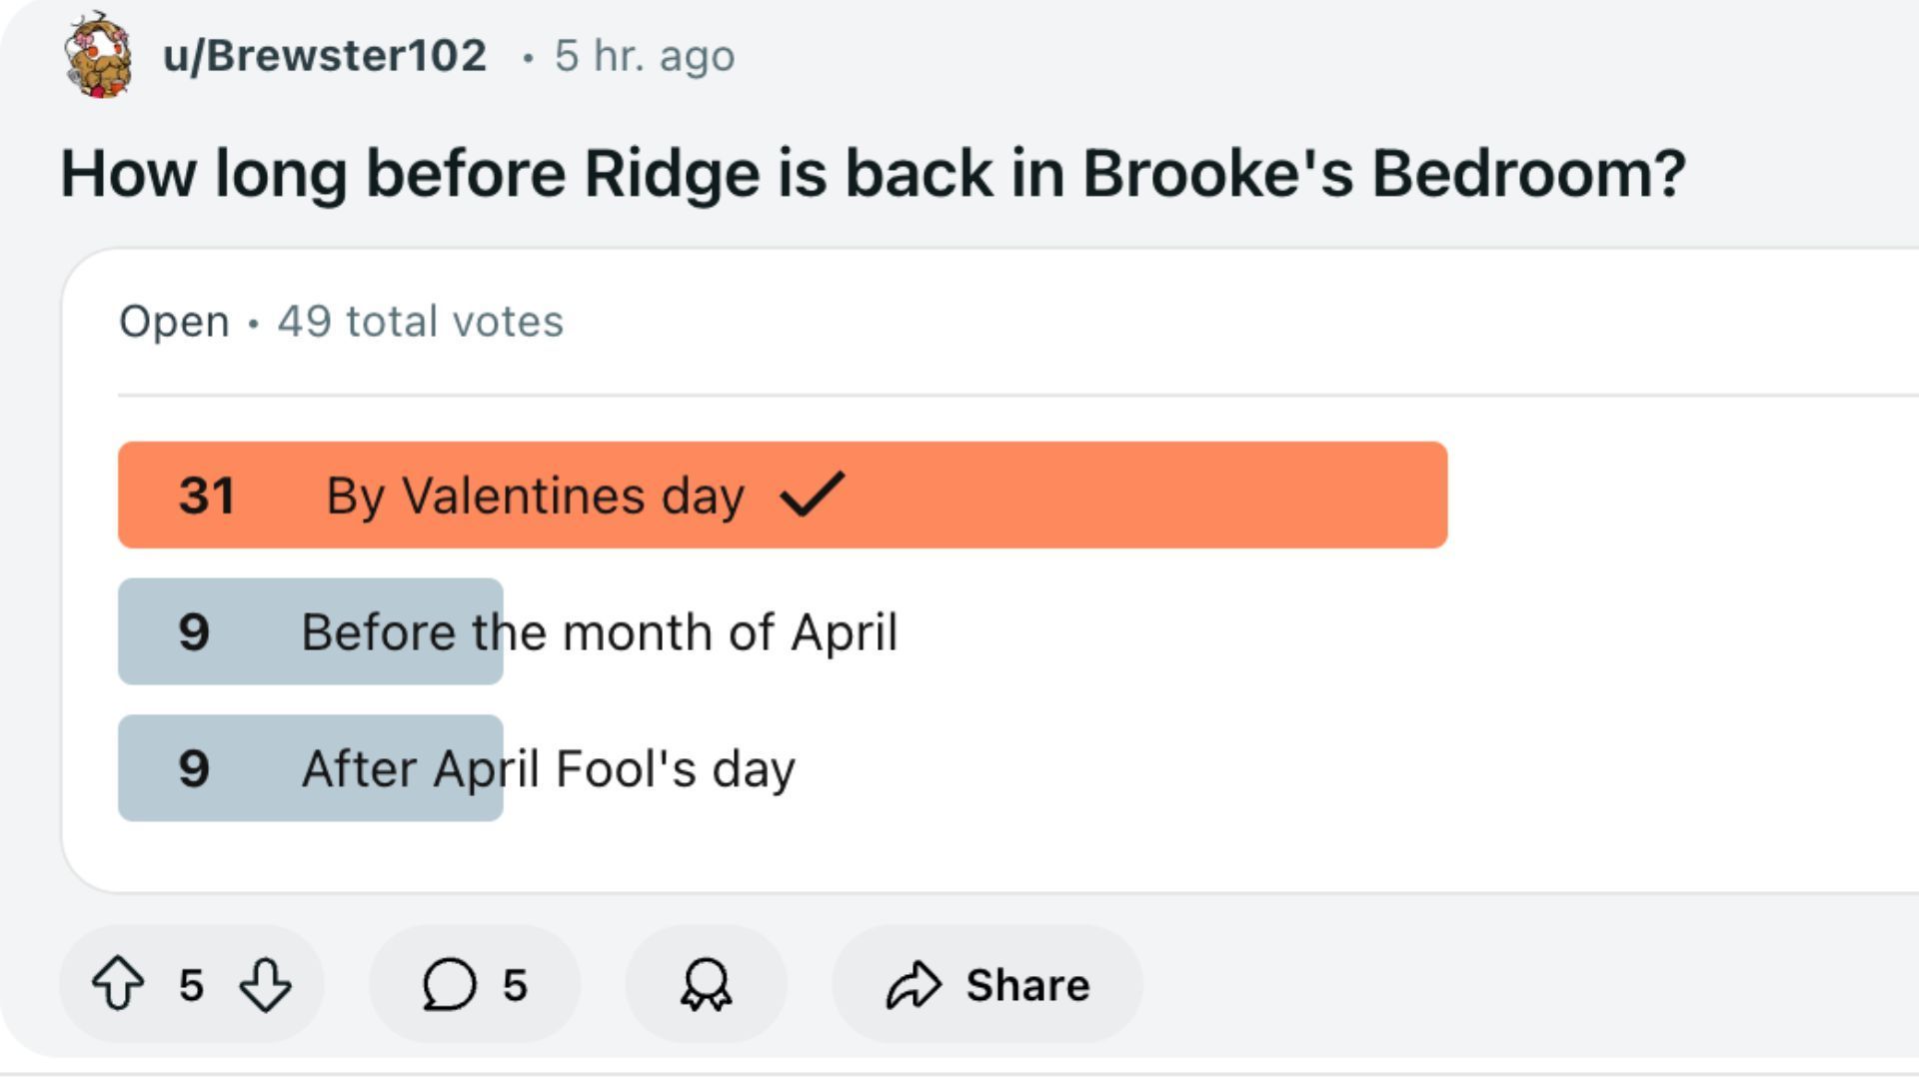Click the checkmark beside By Valentines day

(812, 494)
